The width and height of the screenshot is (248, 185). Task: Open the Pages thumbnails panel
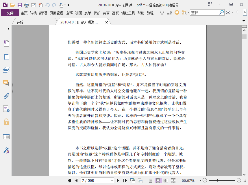point(6,57)
